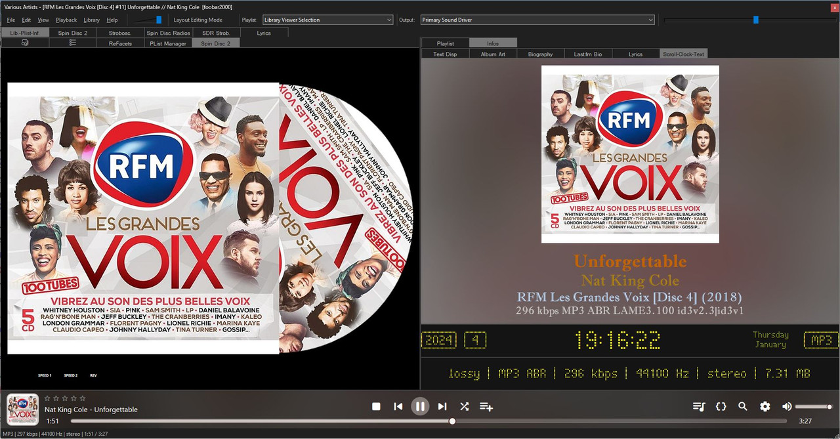
Task: Click the add-to-playlist icon
Action: [486, 407]
